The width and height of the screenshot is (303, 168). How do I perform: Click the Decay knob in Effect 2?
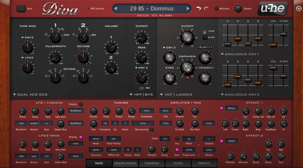pos(268,157)
